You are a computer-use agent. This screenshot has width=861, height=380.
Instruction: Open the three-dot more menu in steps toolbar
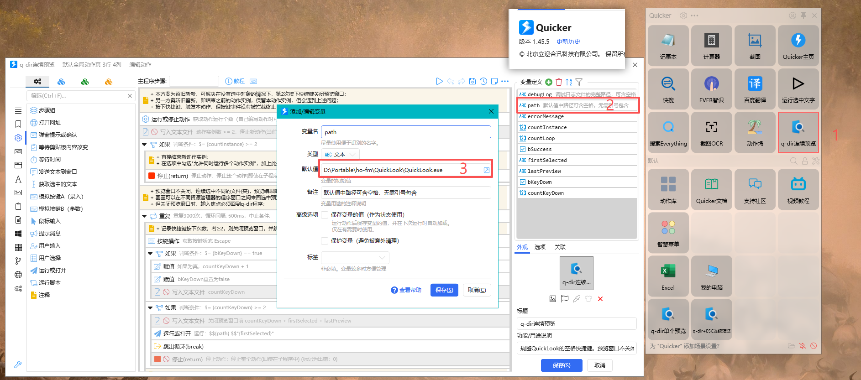(x=505, y=81)
